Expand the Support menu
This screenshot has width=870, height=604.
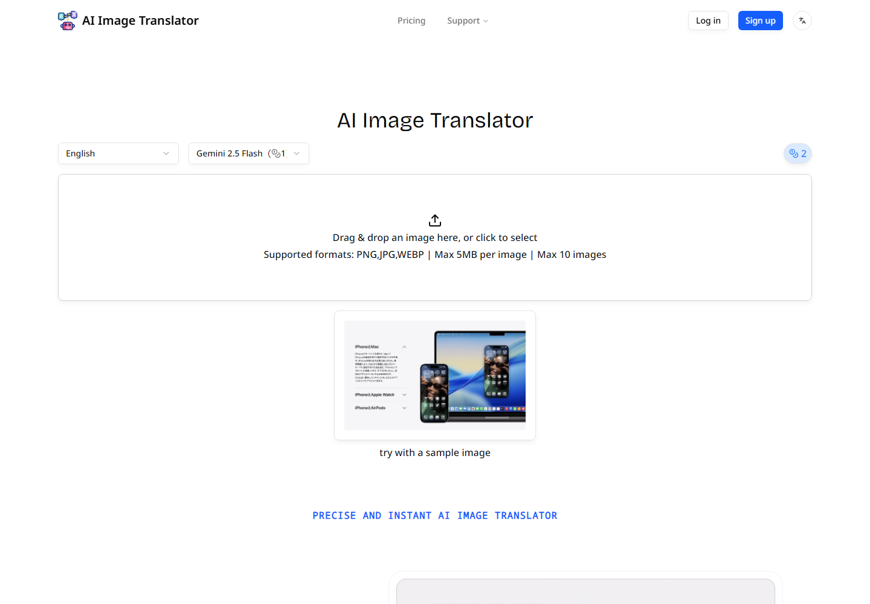click(x=468, y=21)
